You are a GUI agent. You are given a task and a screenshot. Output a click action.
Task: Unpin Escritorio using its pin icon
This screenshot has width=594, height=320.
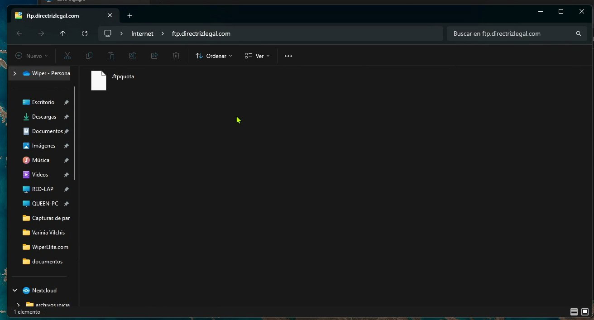66,102
